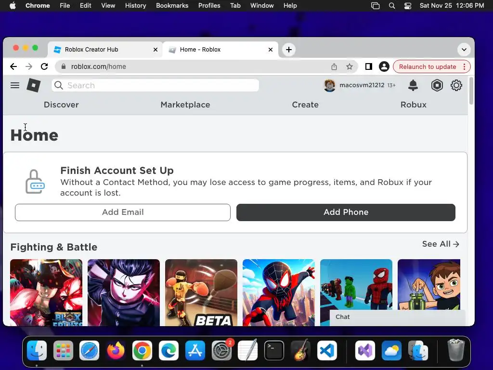Open System Settings in the dock

click(221, 351)
